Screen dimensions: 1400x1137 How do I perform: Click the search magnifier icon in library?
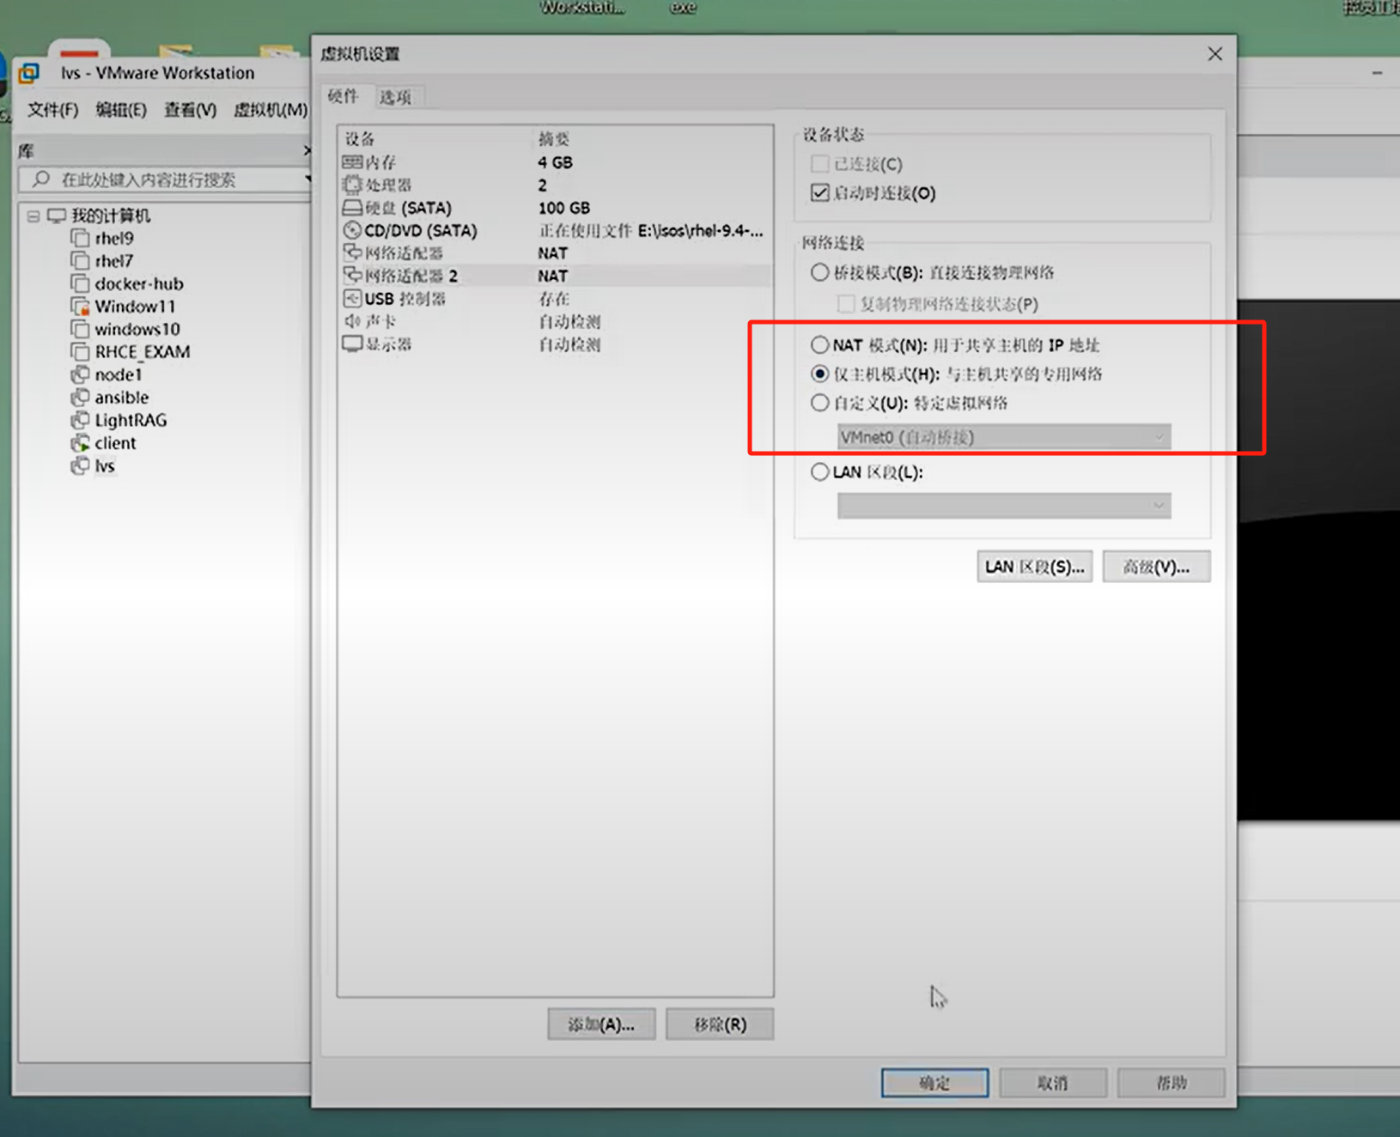click(x=40, y=179)
